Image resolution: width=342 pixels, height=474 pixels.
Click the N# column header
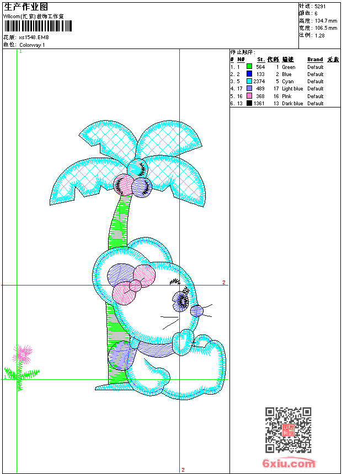[241, 60]
